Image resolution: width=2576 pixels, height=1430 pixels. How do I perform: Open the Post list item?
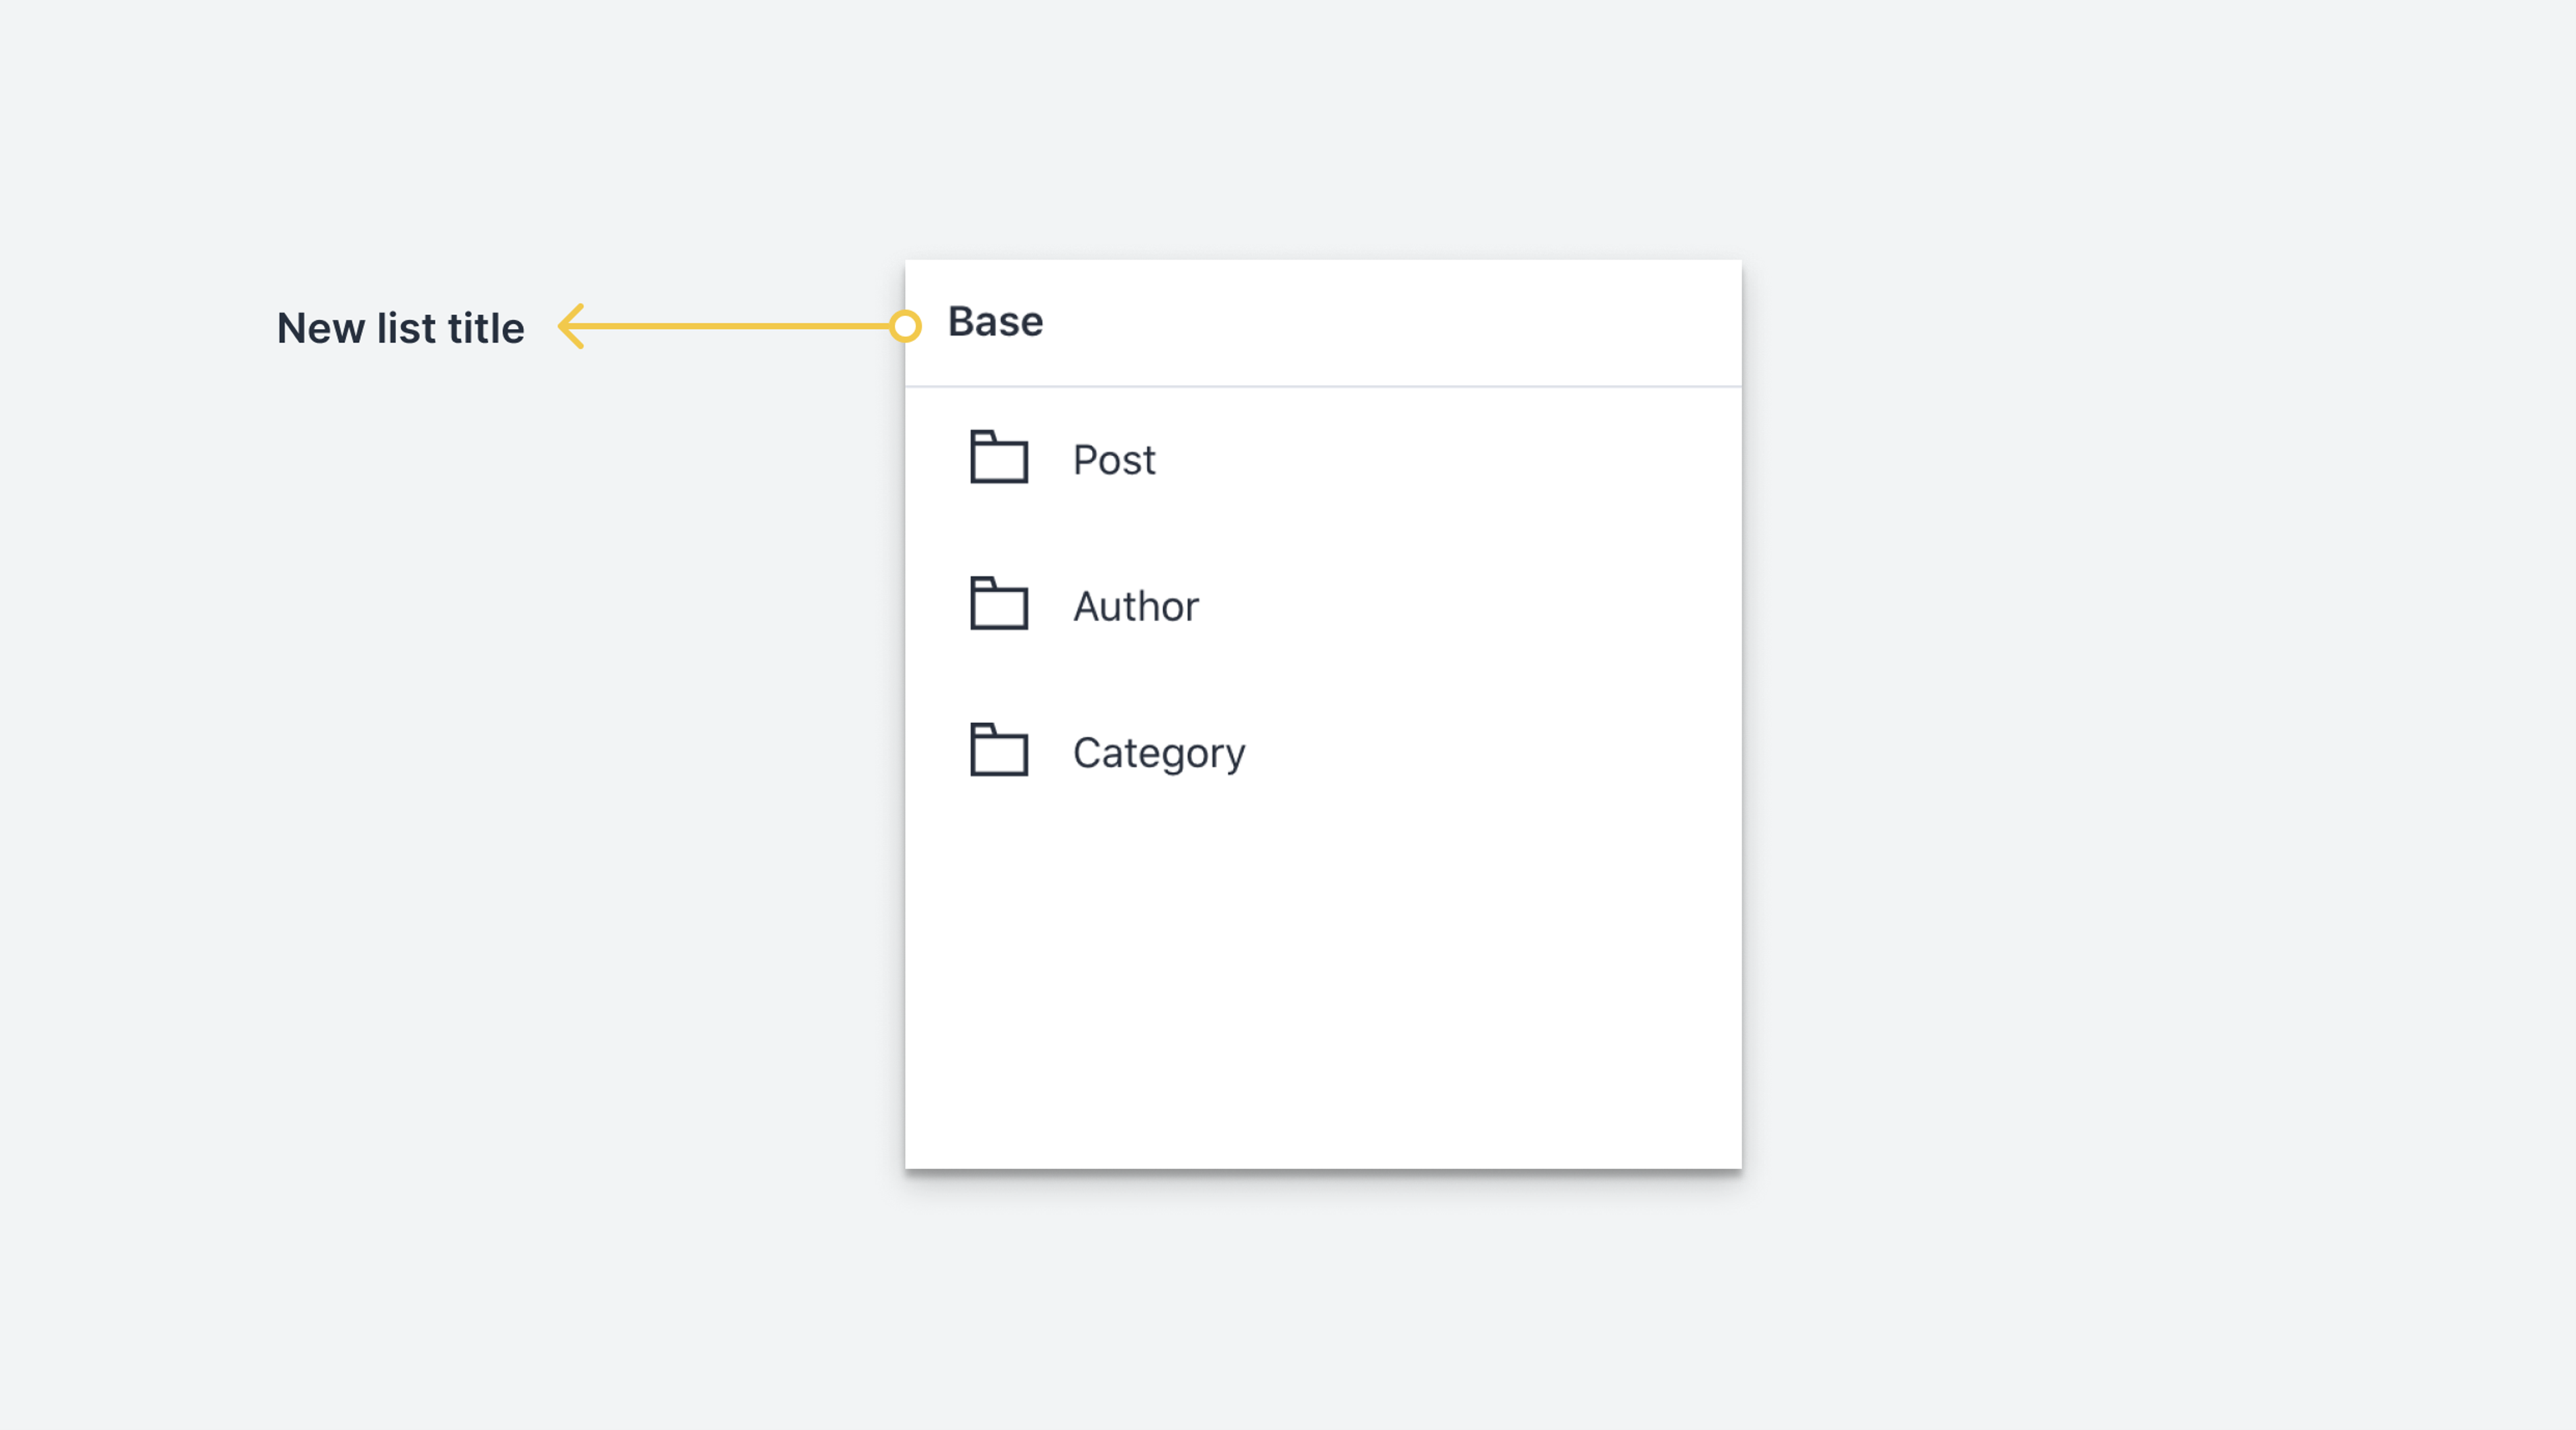1113,460
